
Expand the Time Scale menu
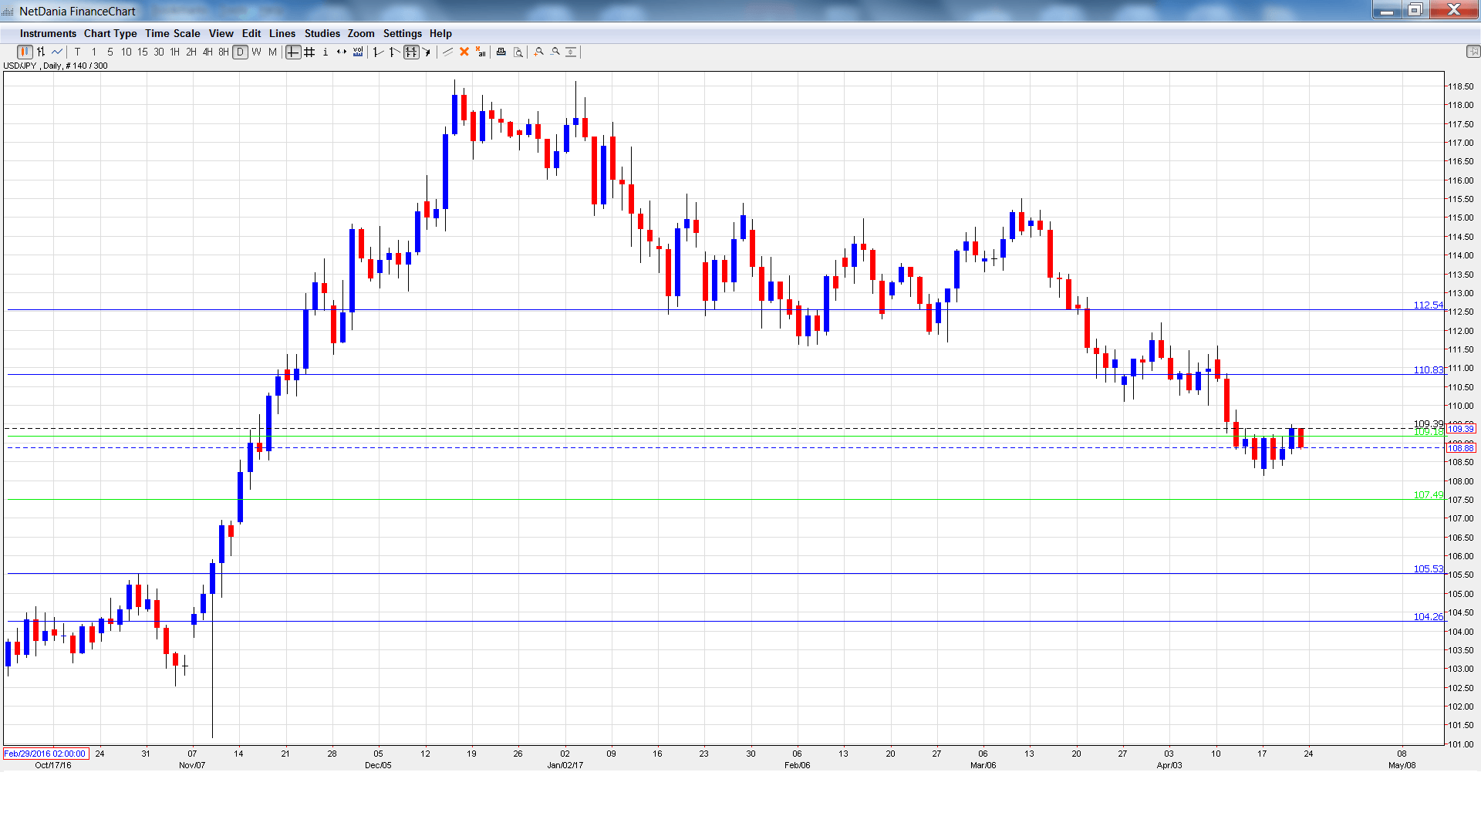pyautogui.click(x=173, y=33)
